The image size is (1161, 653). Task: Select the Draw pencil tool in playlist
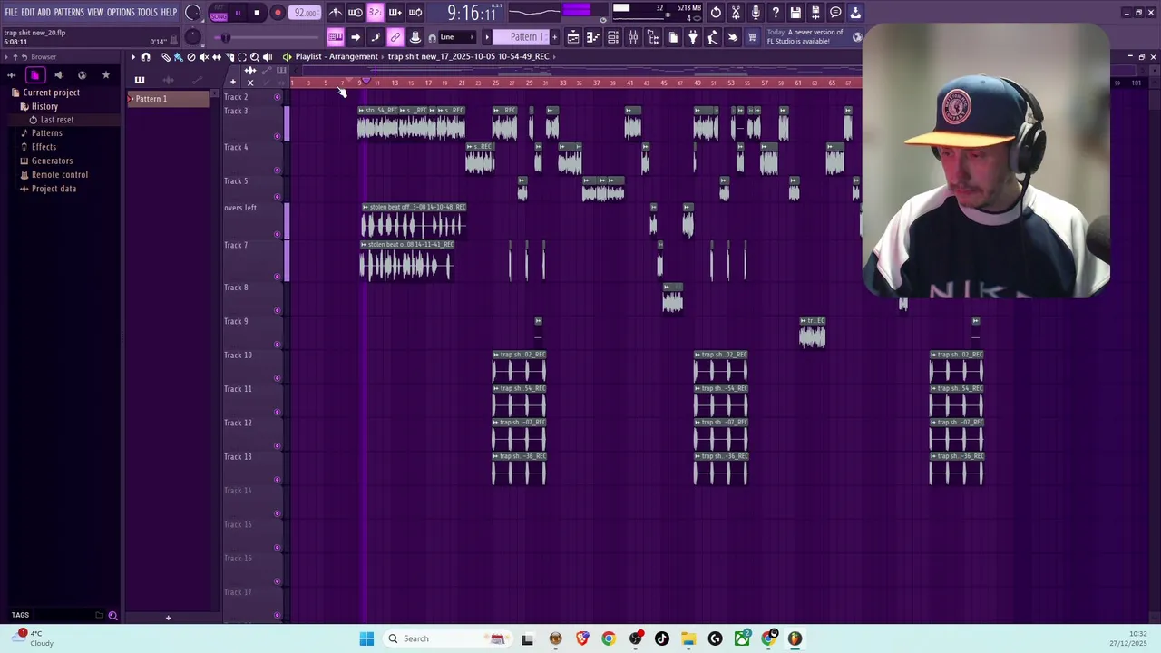(x=166, y=57)
